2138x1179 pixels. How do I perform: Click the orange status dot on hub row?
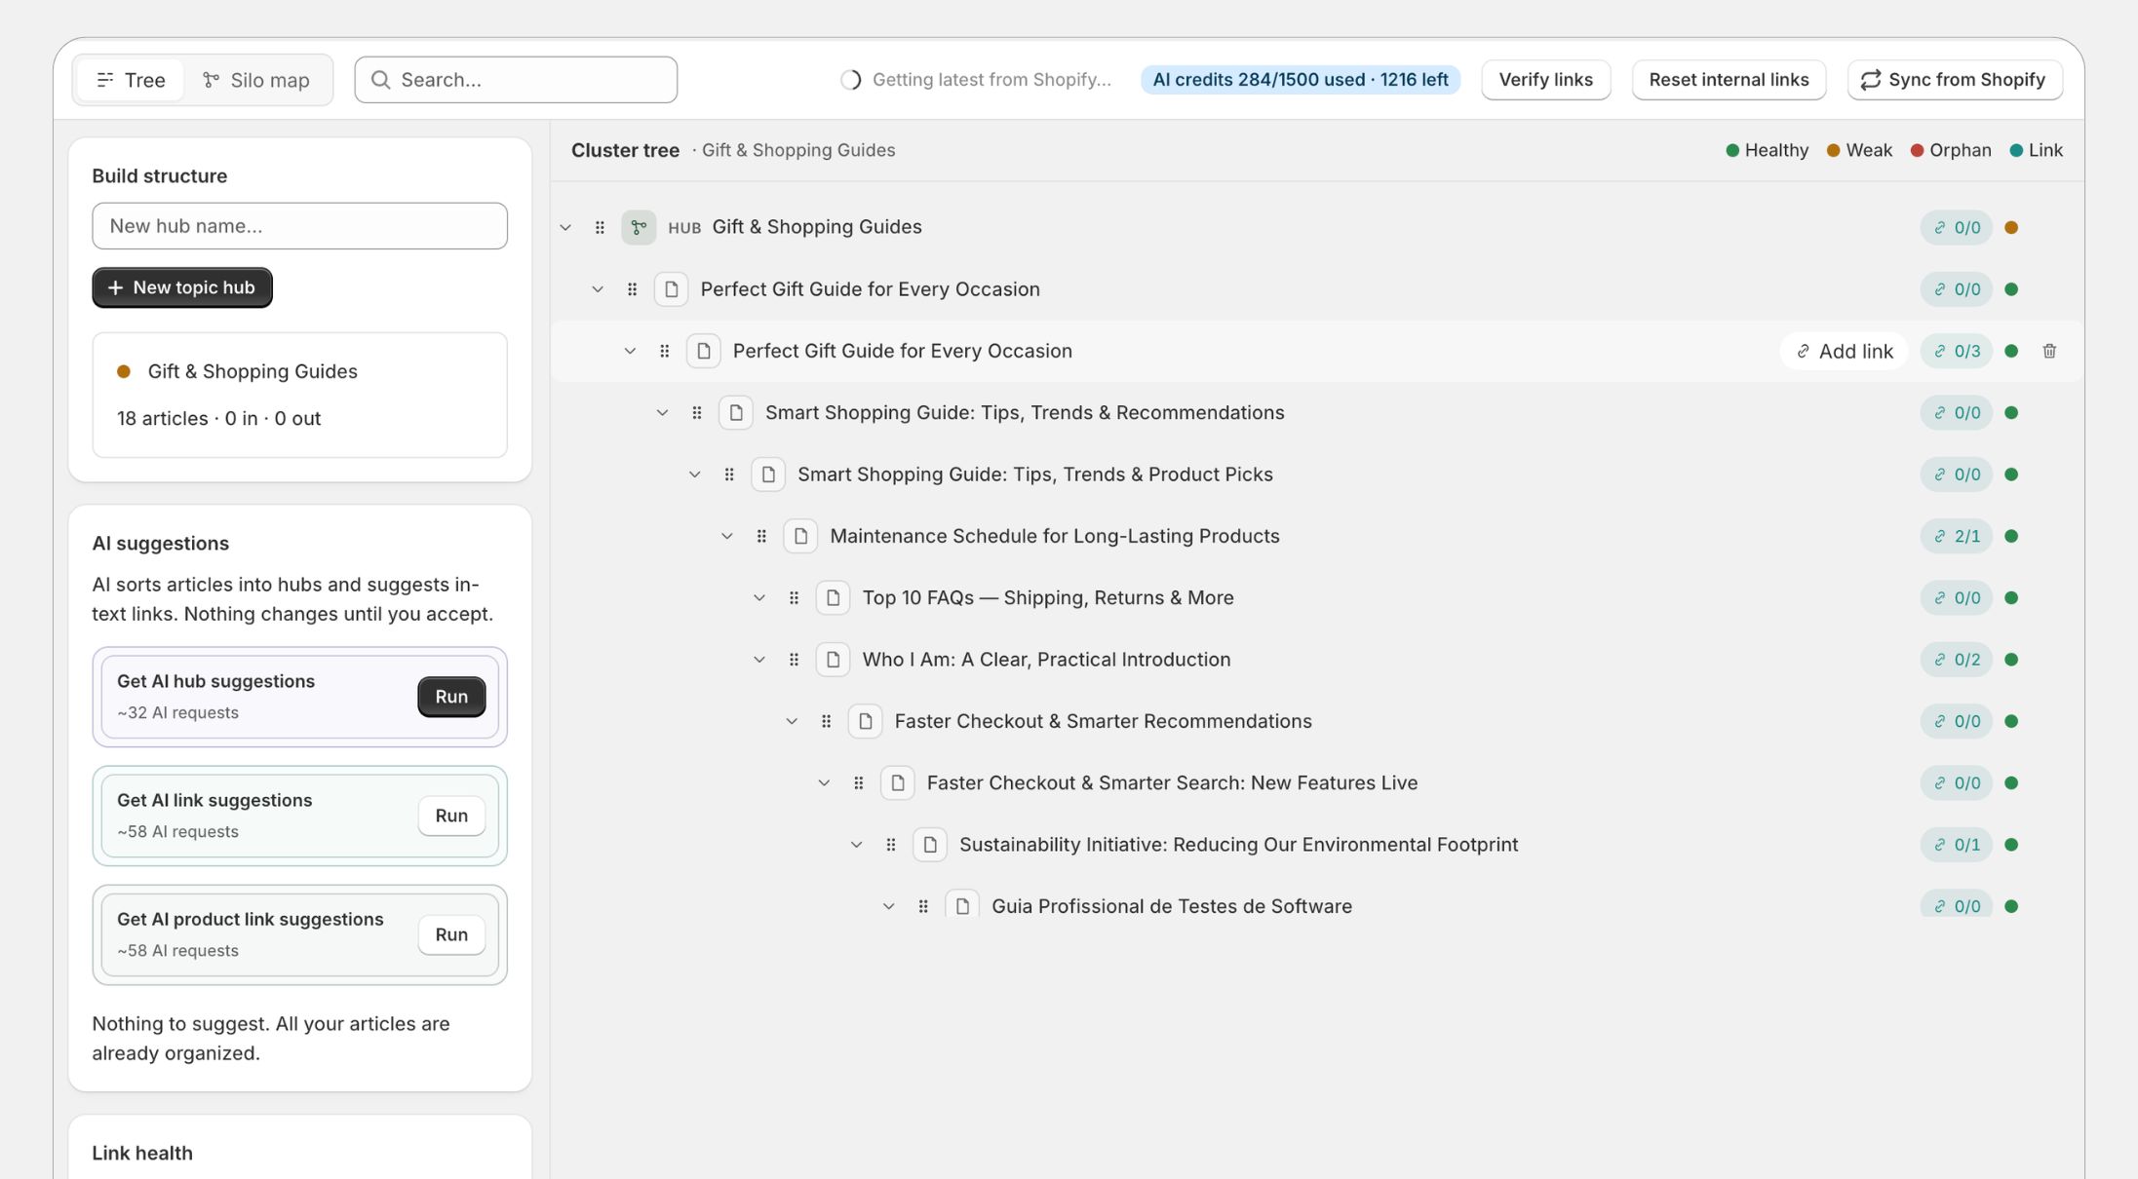[x=2011, y=227]
